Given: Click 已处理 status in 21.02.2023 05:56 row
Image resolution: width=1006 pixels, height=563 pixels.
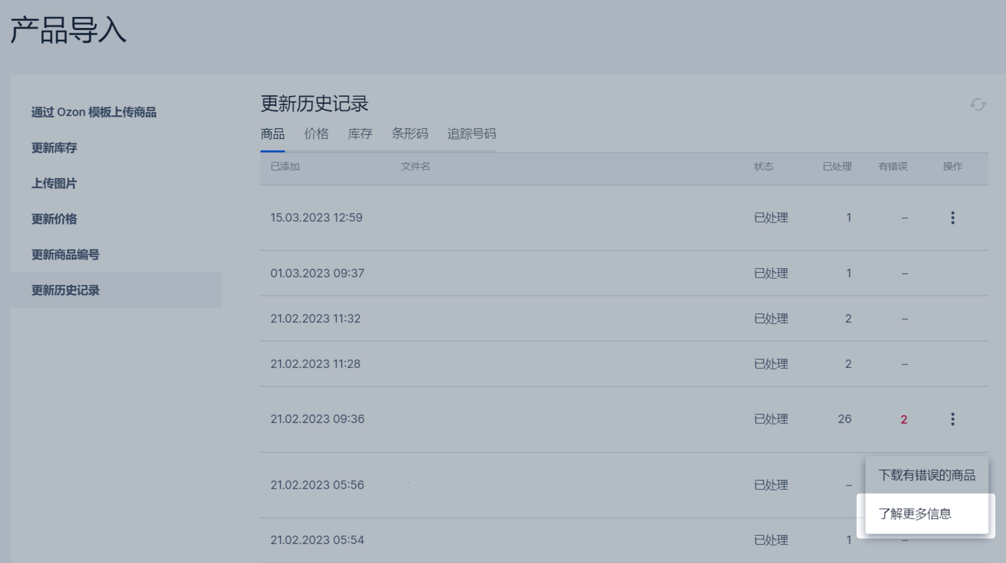Looking at the screenshot, I should [x=771, y=485].
